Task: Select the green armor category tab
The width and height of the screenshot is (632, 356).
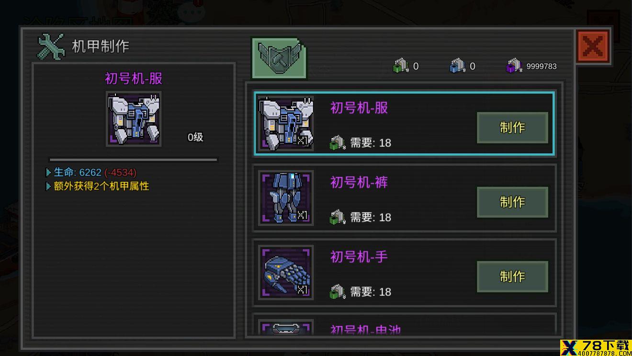Action: click(279, 58)
